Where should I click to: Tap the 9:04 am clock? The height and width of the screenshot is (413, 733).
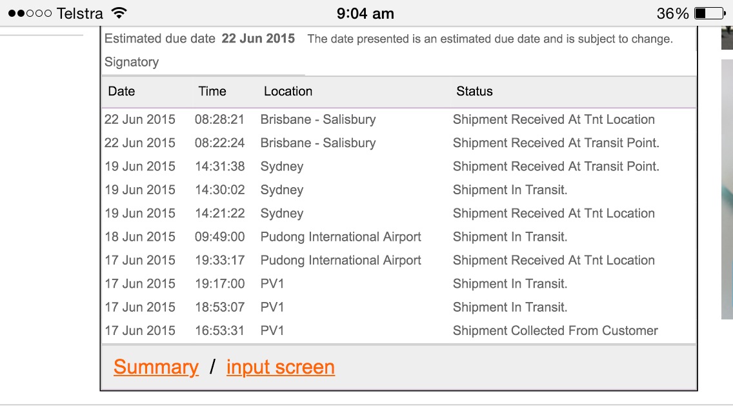(365, 14)
